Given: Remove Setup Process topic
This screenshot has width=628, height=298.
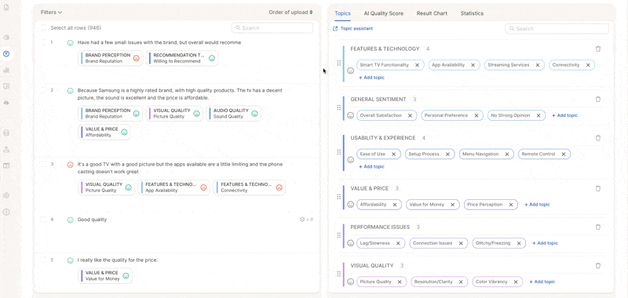Looking at the screenshot, I should [x=447, y=154].
